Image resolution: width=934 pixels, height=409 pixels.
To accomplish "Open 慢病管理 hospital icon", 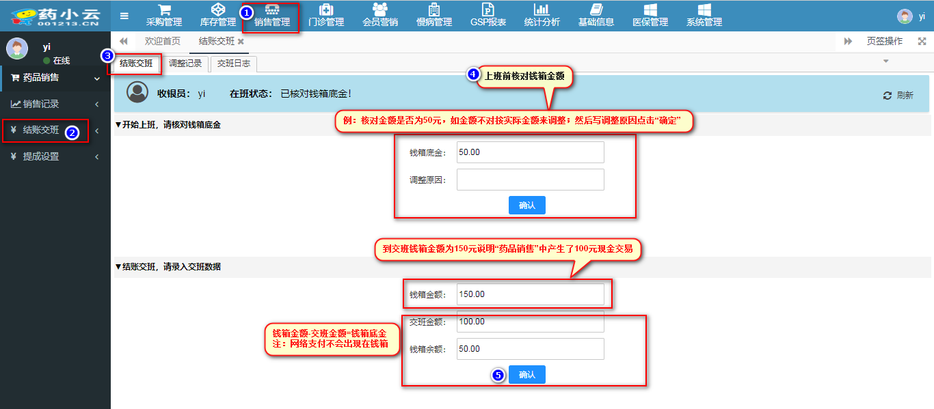I will (x=434, y=10).
